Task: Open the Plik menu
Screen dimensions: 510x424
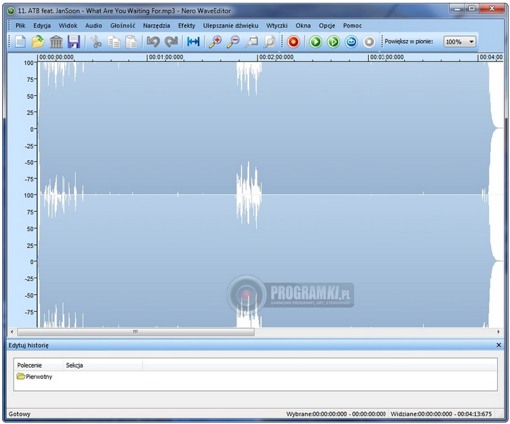Action: pyautogui.click(x=20, y=25)
